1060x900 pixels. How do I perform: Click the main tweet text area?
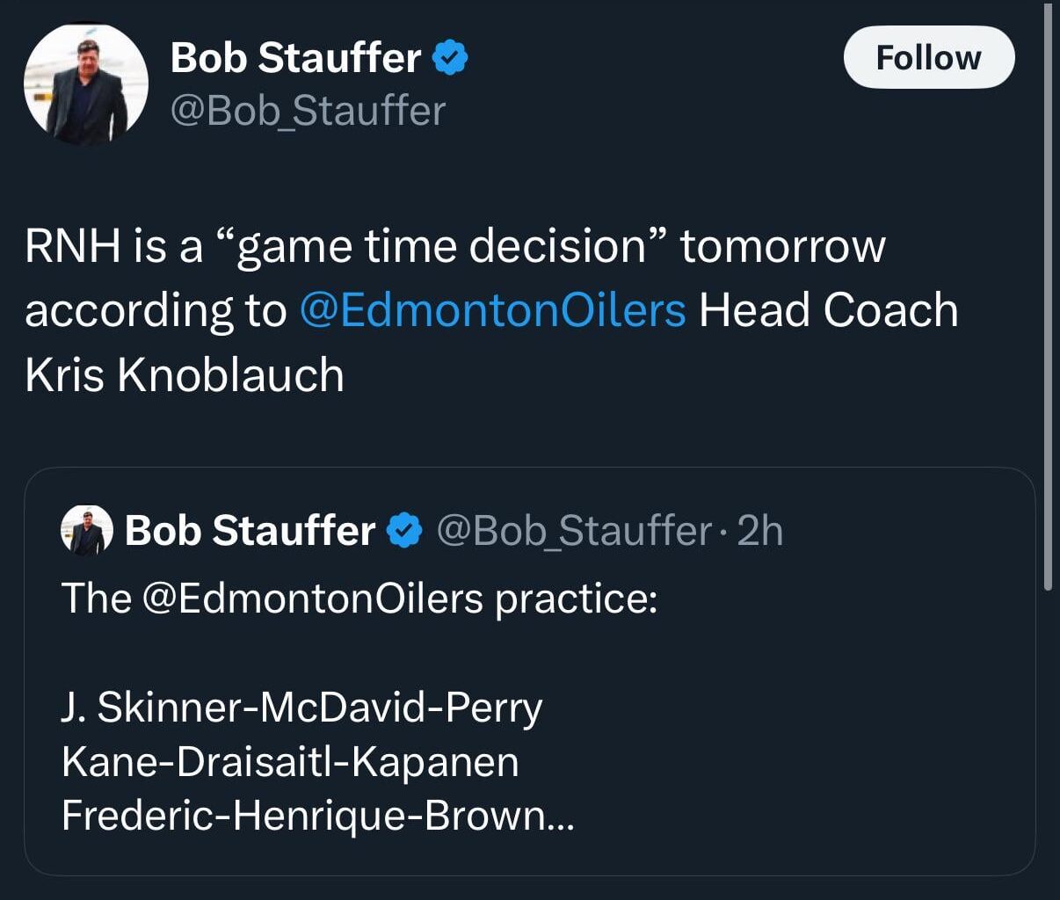[x=439, y=309]
